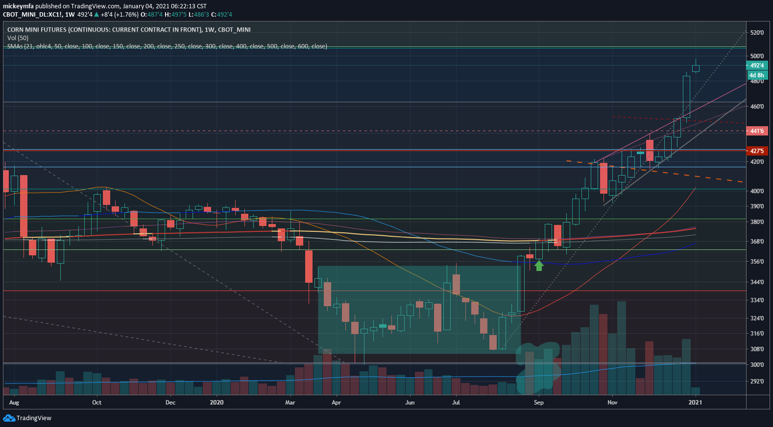This screenshot has width=773, height=427.
Task: Click the 380'0 price axis label
Action: click(757, 222)
